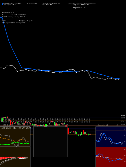Click the '12 Day = 126.01' label

(x=10, y=5)
